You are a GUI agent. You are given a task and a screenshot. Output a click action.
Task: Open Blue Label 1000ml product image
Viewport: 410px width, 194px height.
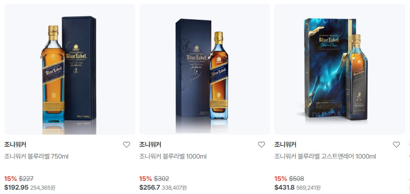click(205, 69)
